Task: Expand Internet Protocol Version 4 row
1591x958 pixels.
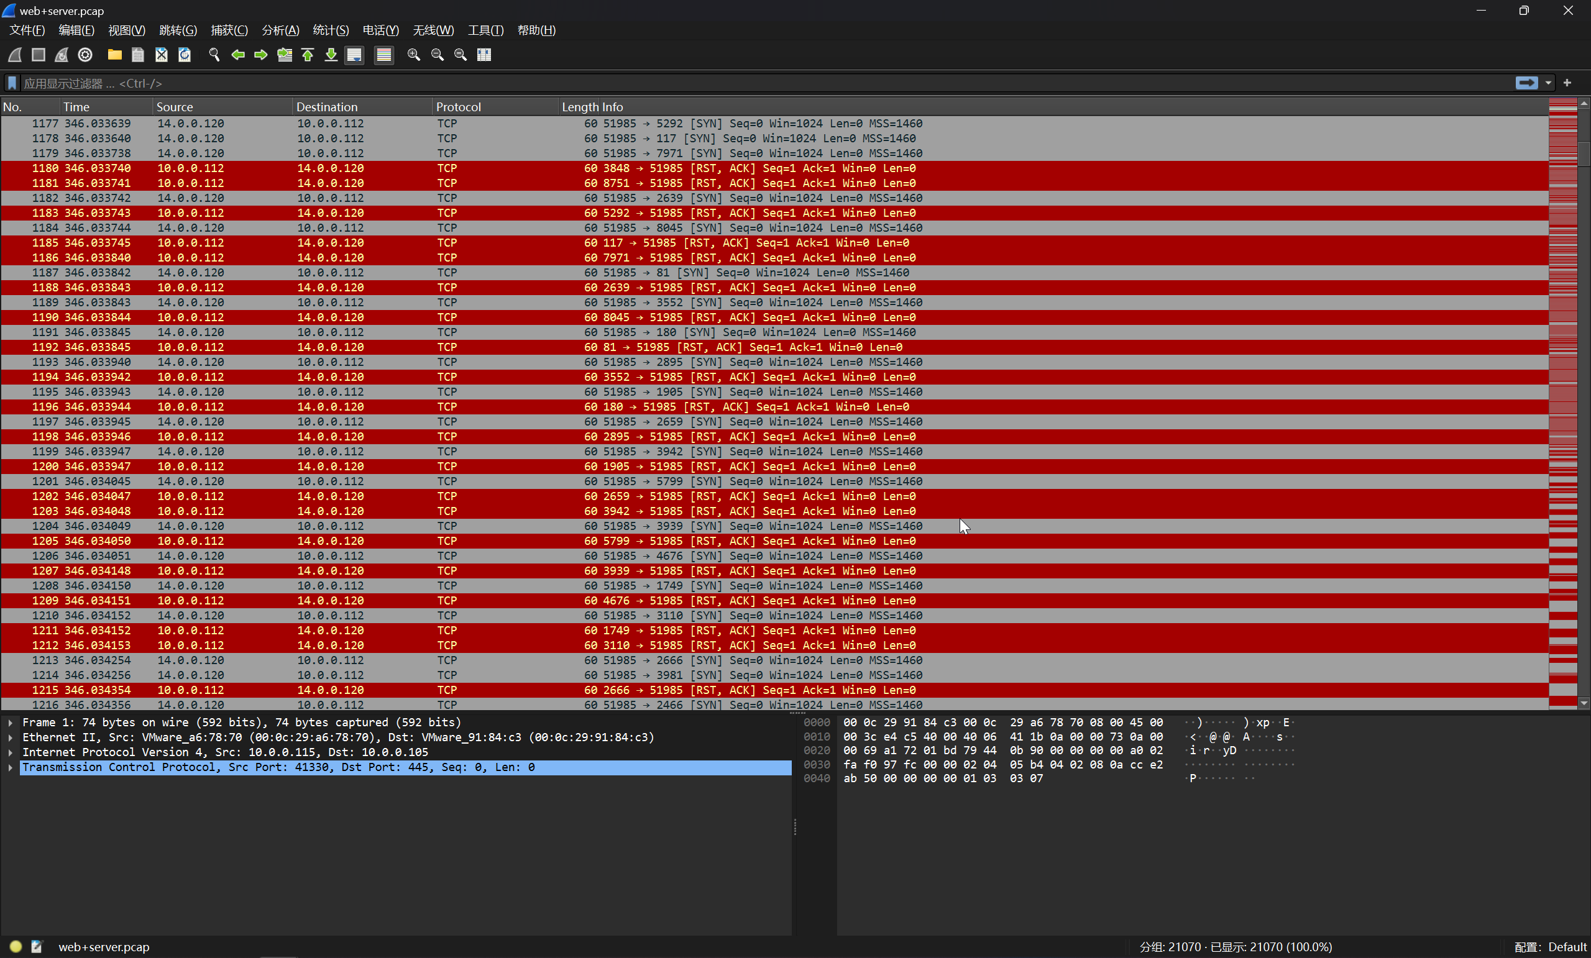Action: click(11, 752)
